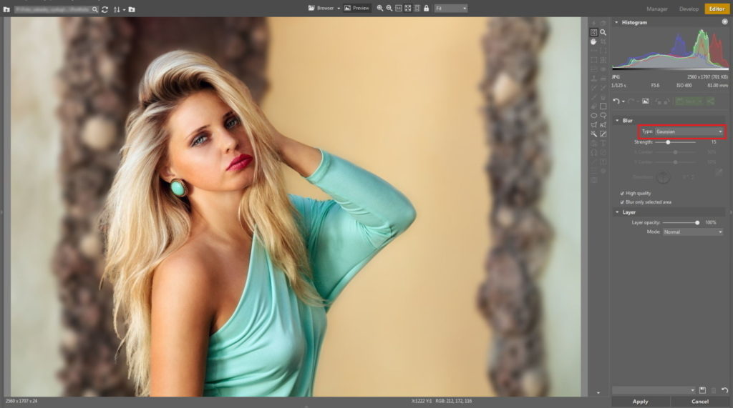Click the folder icon right of sort

coord(132,9)
